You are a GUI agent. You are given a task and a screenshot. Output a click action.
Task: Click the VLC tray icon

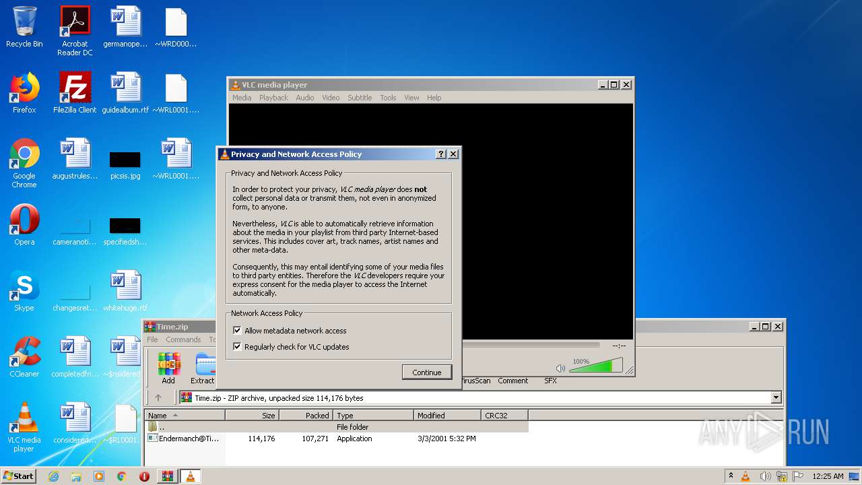745,476
